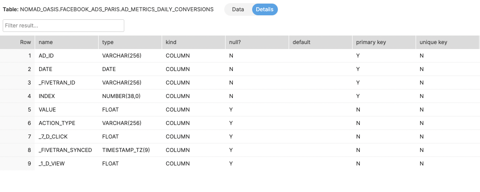The image size is (480, 192).
Task: Select the ACTION_TYPE name cell
Action: (57, 123)
